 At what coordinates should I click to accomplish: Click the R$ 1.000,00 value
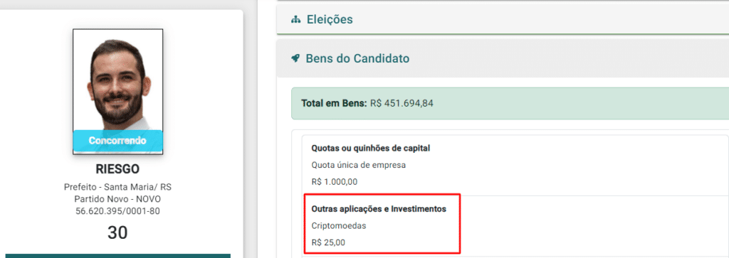click(x=335, y=181)
